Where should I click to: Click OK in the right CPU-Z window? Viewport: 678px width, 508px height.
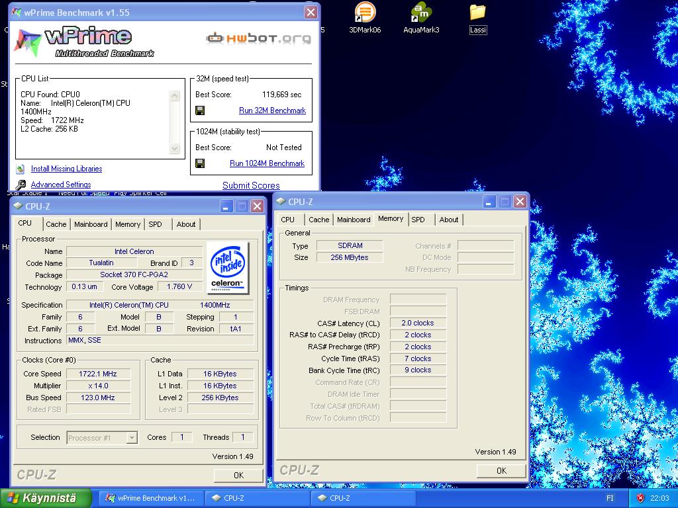501,470
